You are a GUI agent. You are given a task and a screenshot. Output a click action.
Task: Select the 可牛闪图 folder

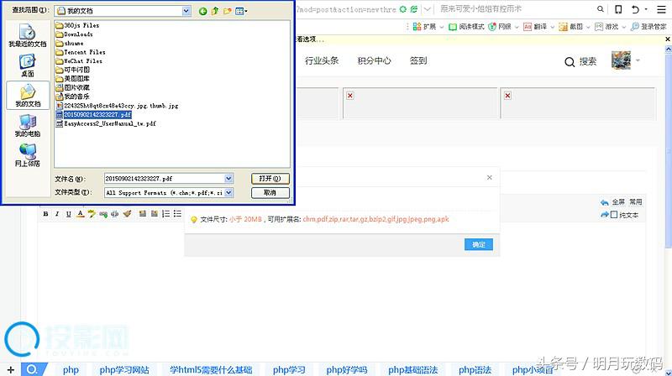click(x=73, y=70)
